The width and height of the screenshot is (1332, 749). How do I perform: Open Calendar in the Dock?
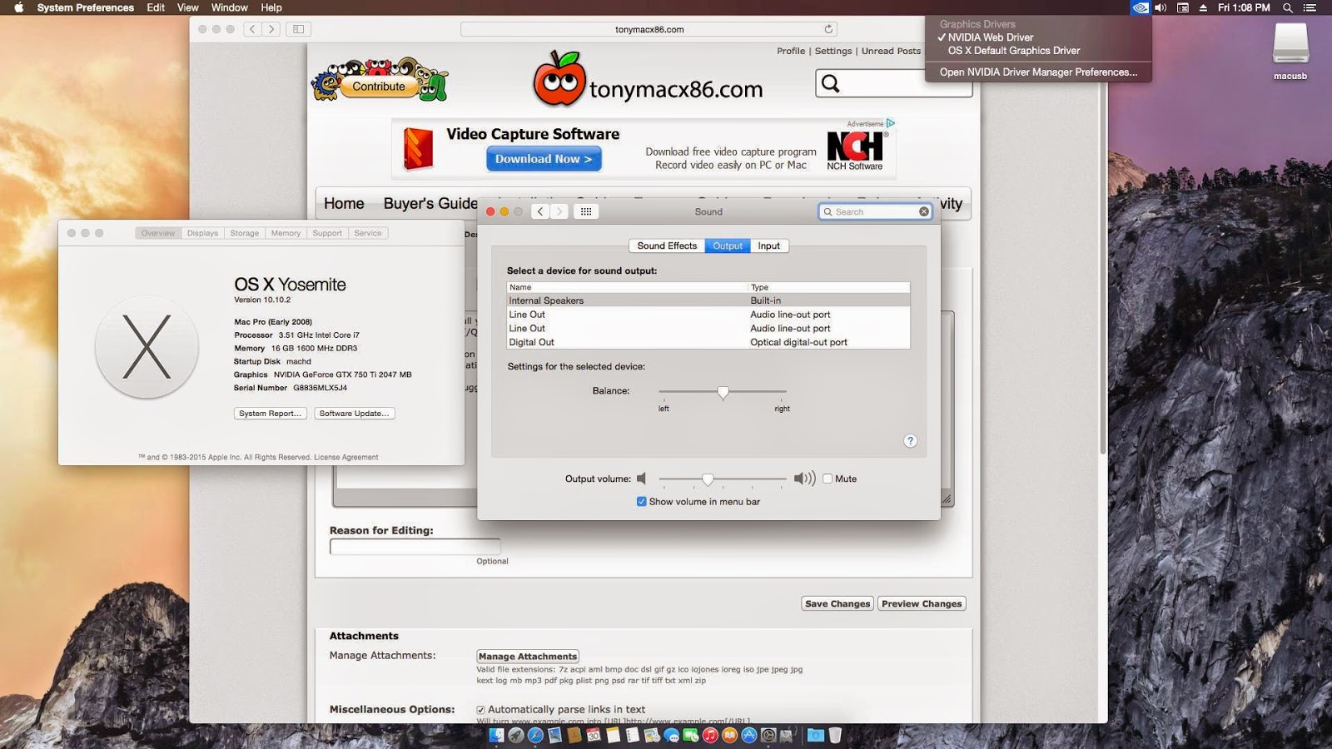coord(594,735)
